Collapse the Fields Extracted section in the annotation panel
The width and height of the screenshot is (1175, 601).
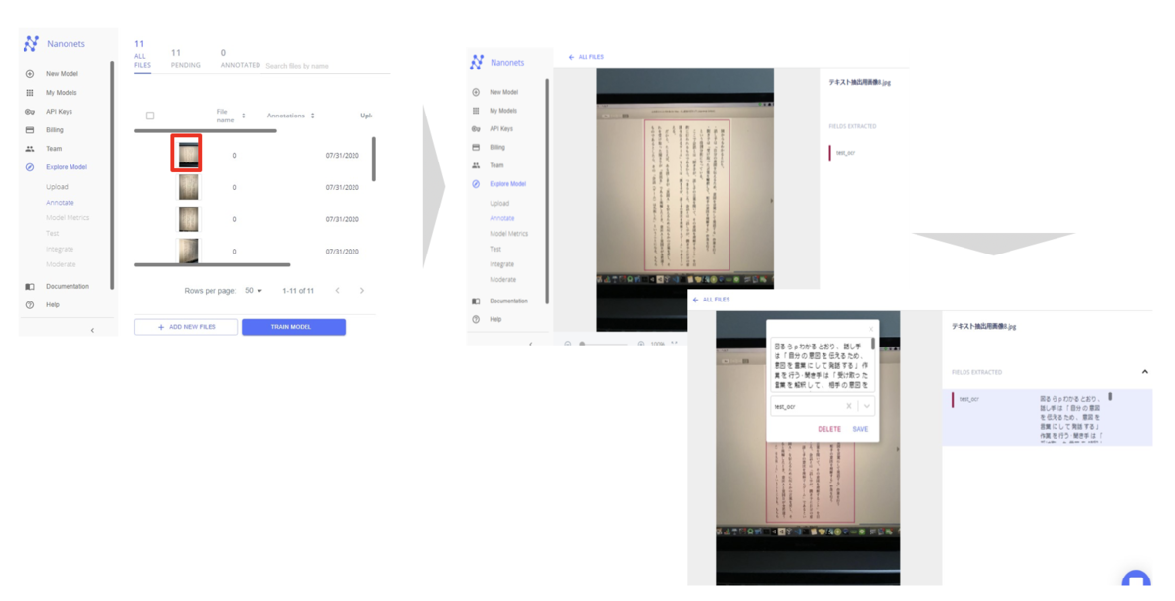1144,372
